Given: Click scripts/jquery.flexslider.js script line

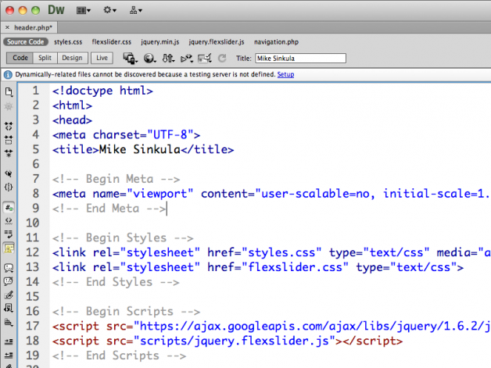Looking at the screenshot, I should (228, 341).
